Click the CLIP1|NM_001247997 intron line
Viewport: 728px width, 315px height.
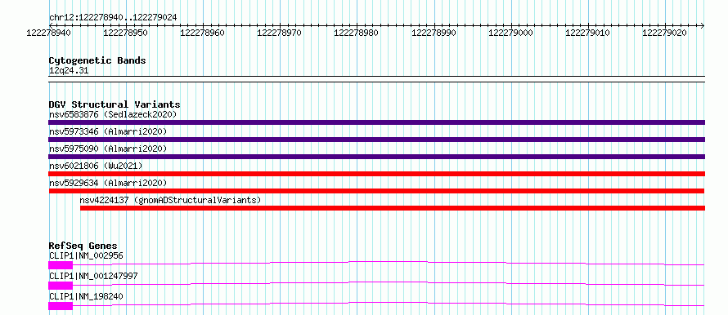(389, 283)
